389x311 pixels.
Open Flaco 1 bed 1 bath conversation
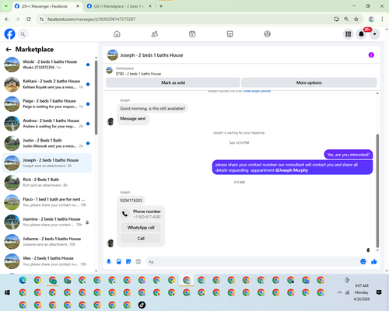coord(47,202)
